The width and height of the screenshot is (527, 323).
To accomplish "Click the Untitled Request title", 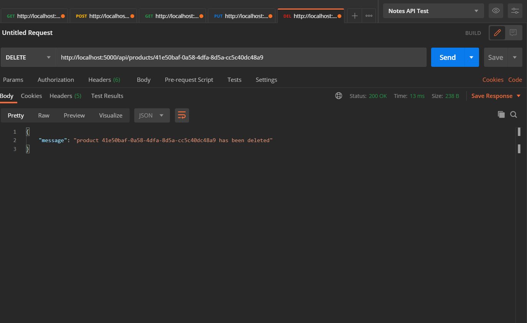I will pos(27,33).
